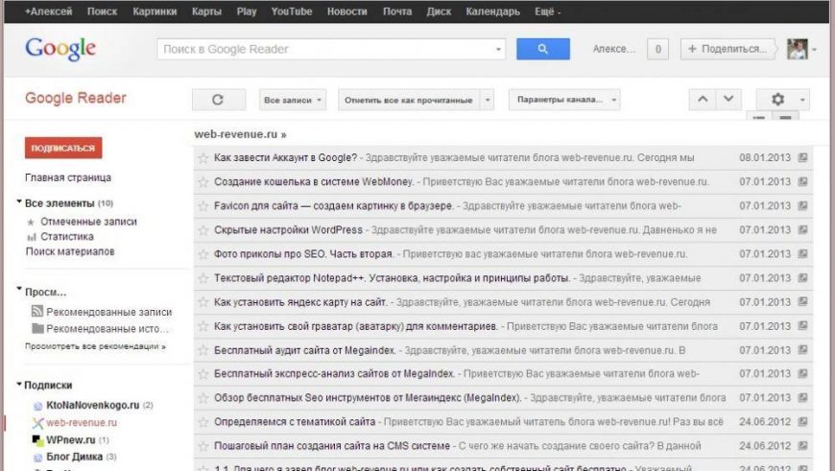Collapse the 'Все элементы' section

pos(19,202)
